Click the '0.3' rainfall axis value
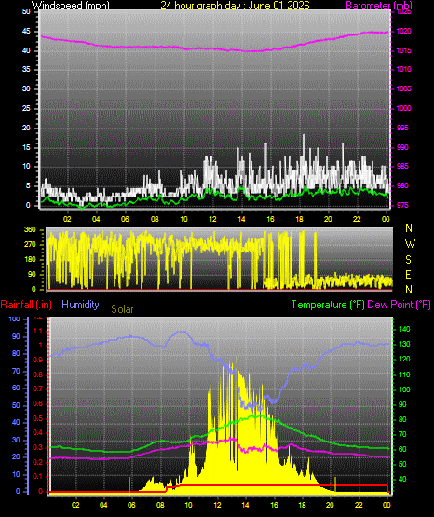This screenshot has height=517, width=434. point(38,447)
